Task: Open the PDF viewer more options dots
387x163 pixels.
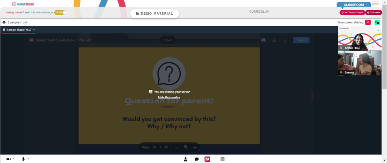Action: [x=285, y=40]
